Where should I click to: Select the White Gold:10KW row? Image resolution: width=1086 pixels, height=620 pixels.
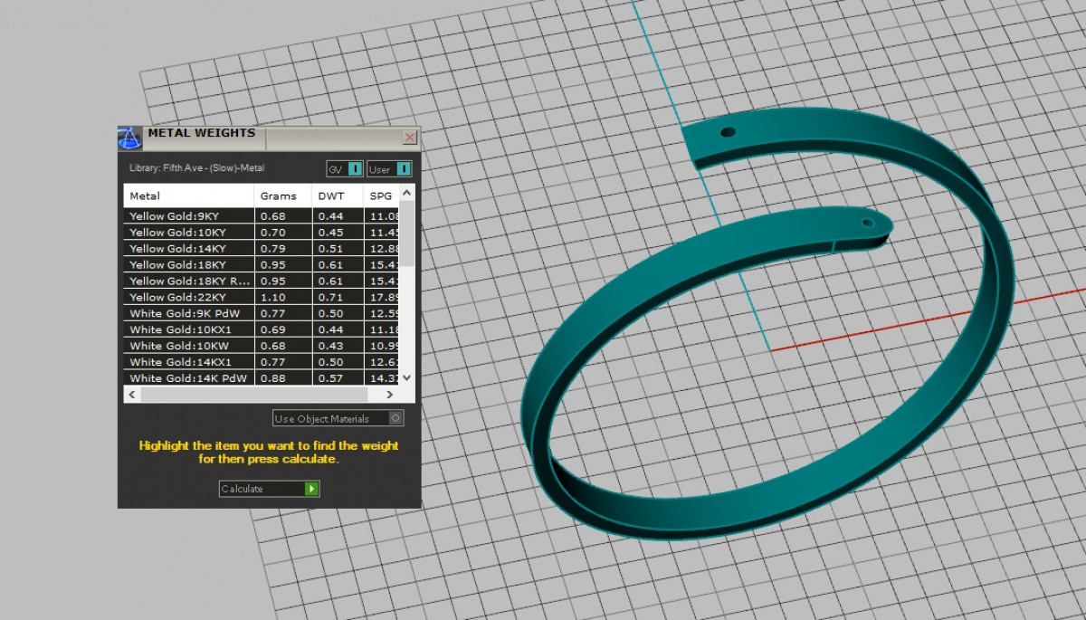188,346
